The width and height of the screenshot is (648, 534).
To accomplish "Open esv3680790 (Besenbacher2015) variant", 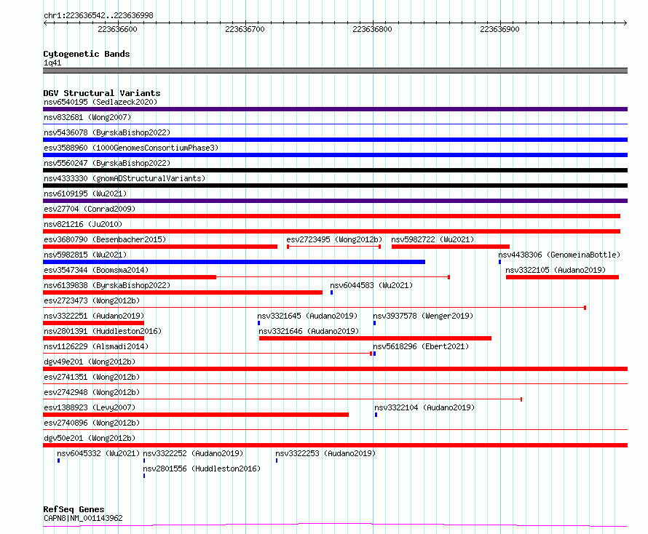I will [105, 239].
